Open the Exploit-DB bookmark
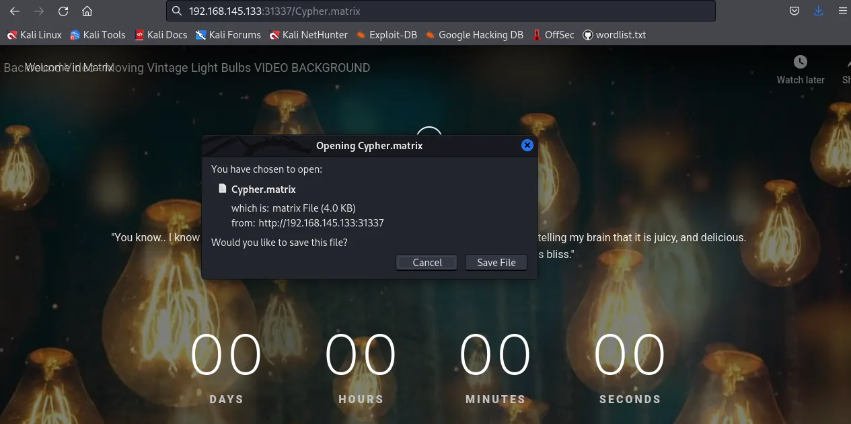 [x=387, y=35]
